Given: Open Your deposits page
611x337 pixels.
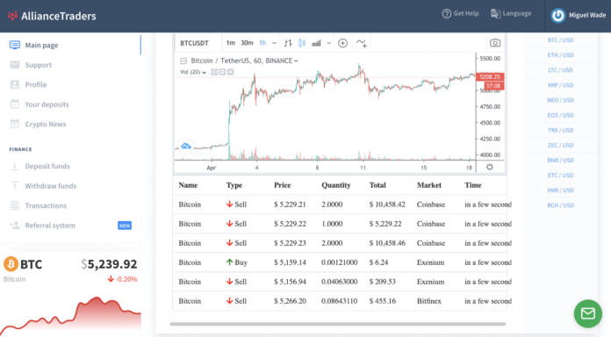Looking at the screenshot, I should pyautogui.click(x=47, y=104).
